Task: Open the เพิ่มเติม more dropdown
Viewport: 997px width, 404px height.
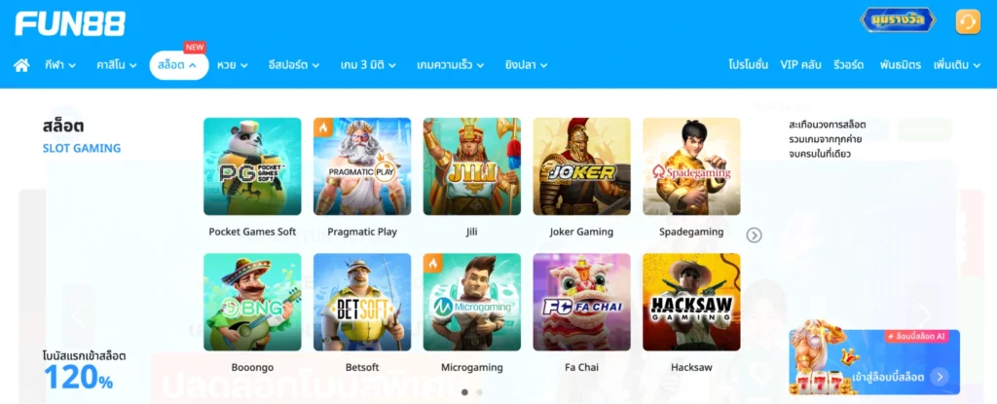Action: pos(957,65)
